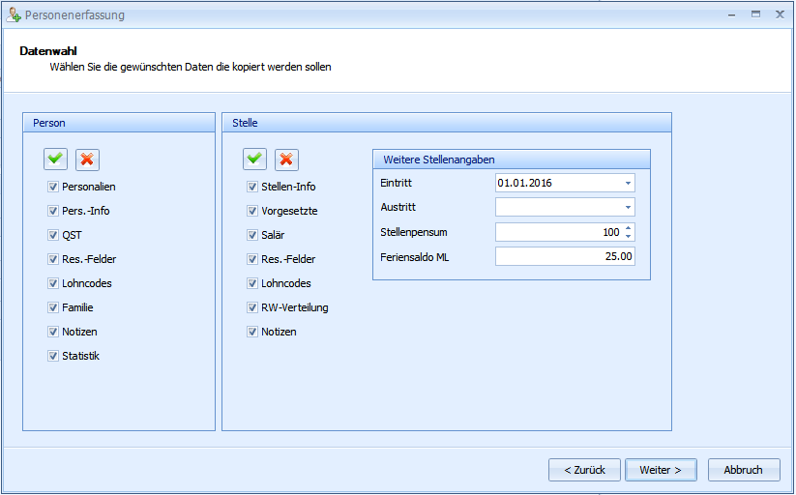796x495 pixels.
Task: Click red X deselect-all in Stelle panel
Action: pyautogui.click(x=286, y=160)
